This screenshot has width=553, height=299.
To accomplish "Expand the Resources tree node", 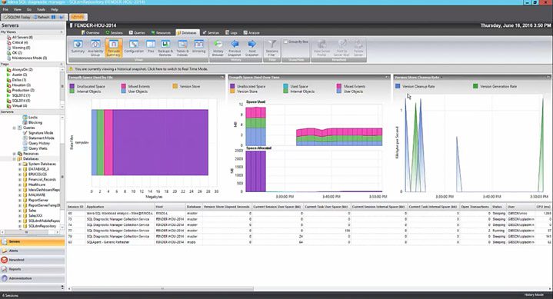I will point(15,154).
